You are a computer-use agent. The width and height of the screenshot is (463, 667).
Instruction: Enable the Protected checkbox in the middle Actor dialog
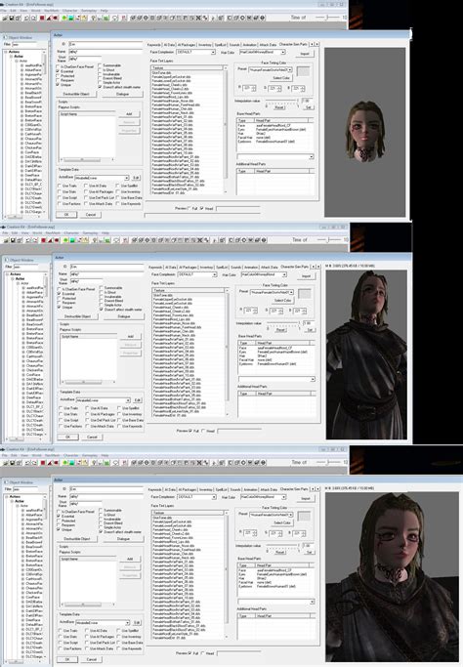(60, 298)
